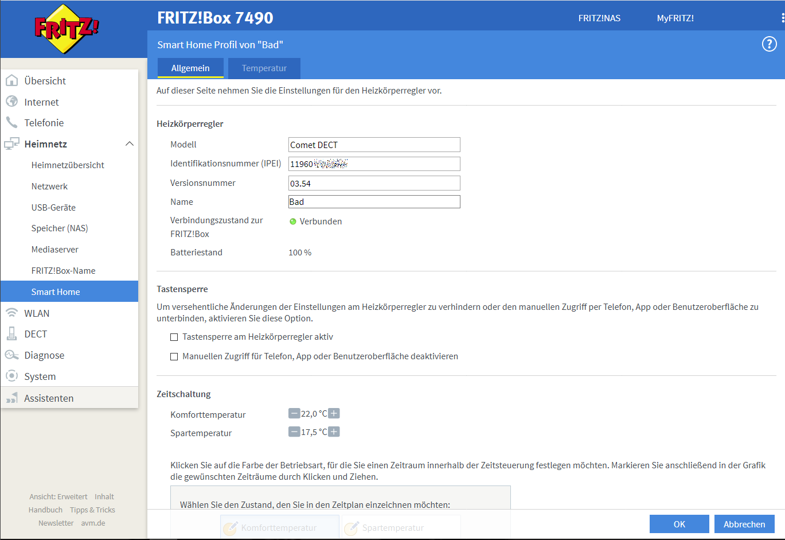Open the FRITZ!NAS link
This screenshot has height=540, width=785.
599,18
